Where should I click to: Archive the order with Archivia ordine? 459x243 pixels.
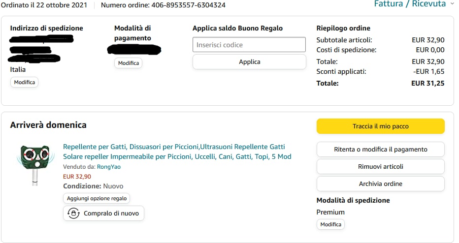click(380, 183)
